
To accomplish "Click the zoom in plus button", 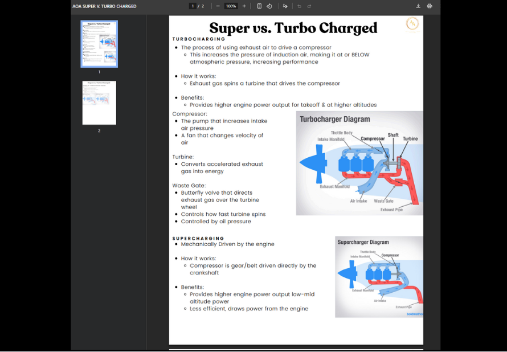I will [x=244, y=6].
